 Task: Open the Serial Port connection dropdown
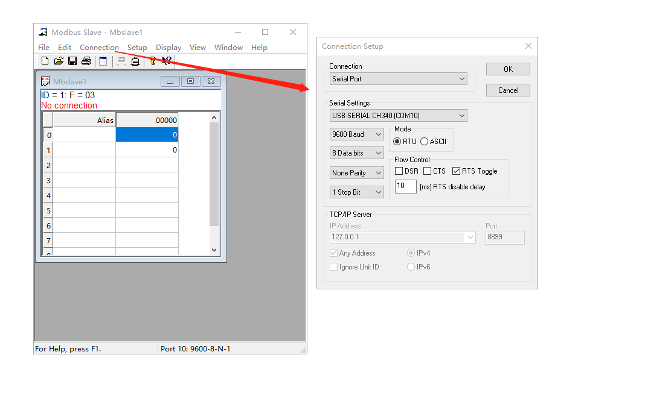(x=399, y=79)
